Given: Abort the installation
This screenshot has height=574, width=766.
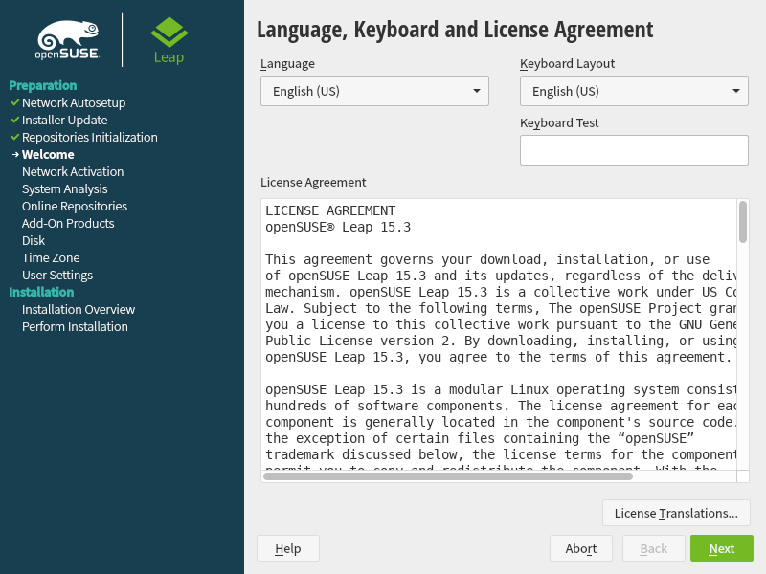Looking at the screenshot, I should (x=580, y=548).
